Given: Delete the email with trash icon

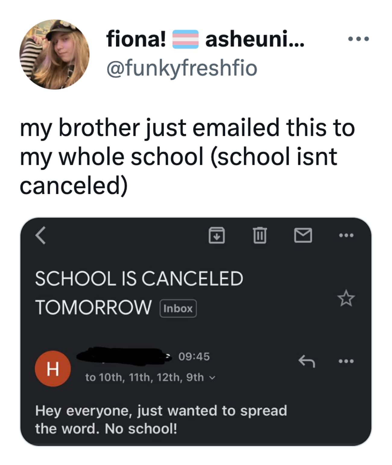Looking at the screenshot, I should pos(259,235).
